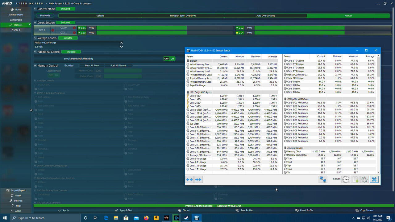Toggle Cores Section Included badge
Image resolution: width=395 pixels, height=222 pixels.
(x=65, y=23)
